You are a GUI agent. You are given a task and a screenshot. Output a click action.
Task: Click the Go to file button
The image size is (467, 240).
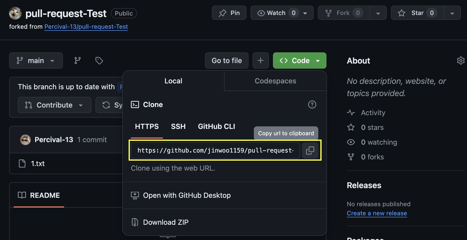pos(227,61)
